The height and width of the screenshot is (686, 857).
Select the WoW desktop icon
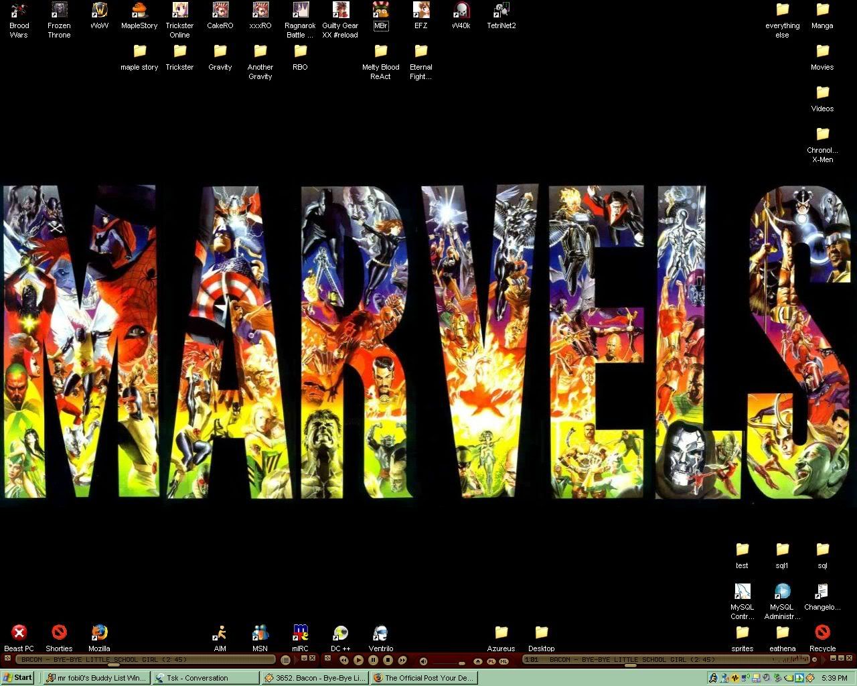point(99,16)
